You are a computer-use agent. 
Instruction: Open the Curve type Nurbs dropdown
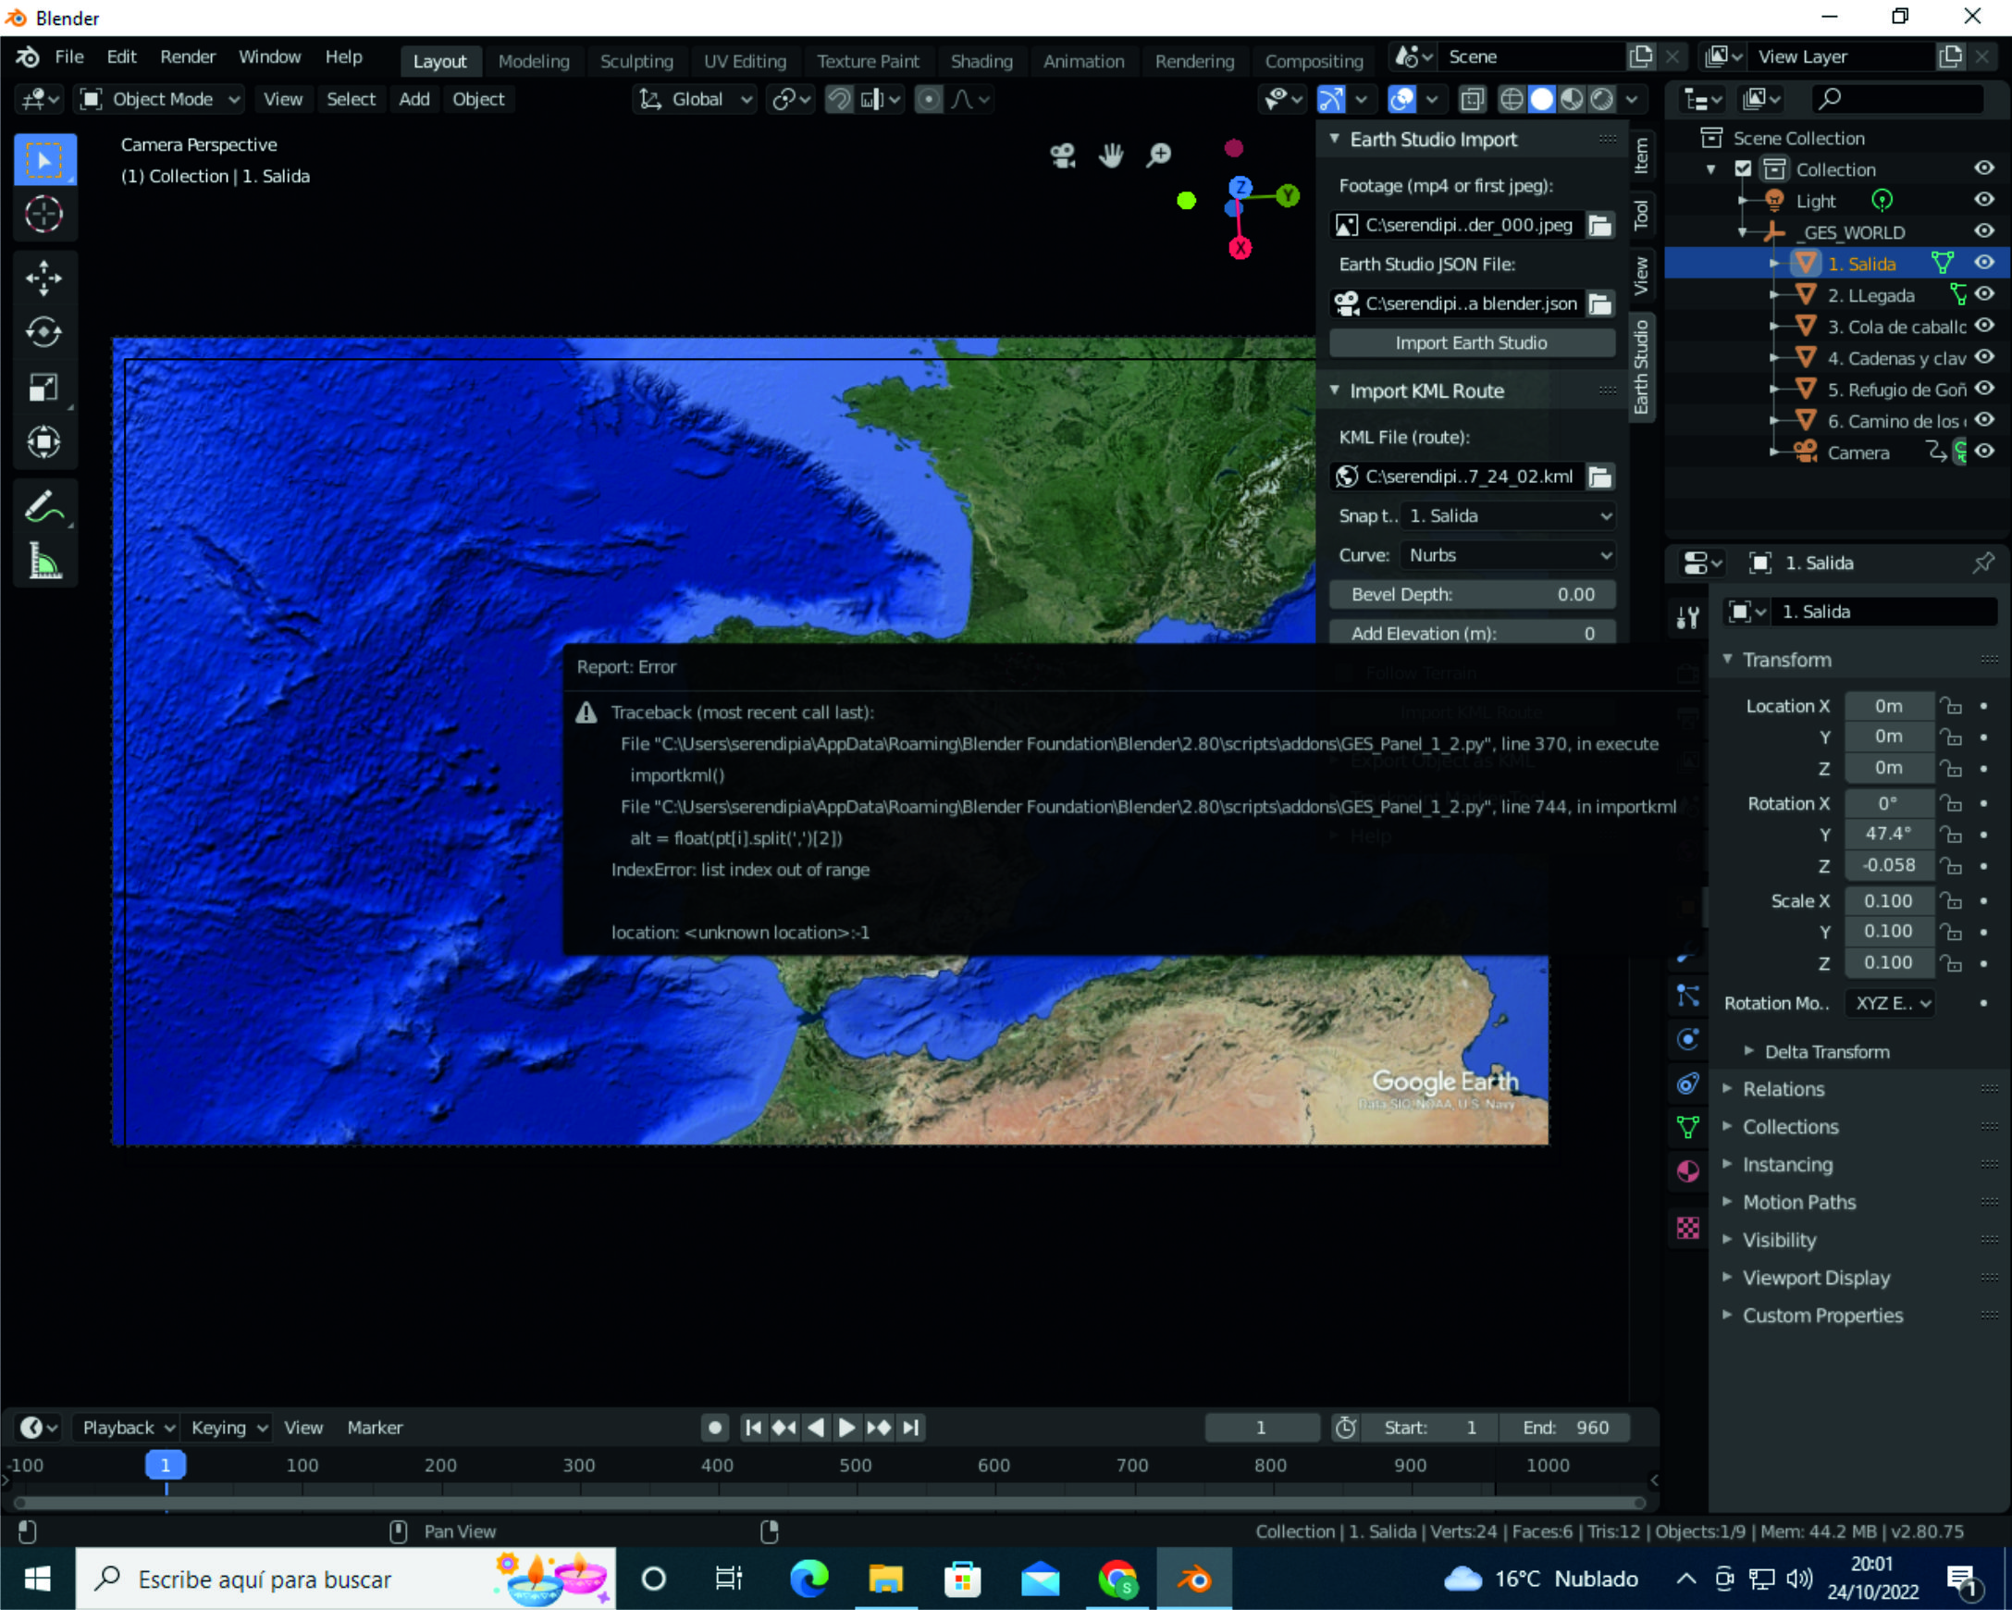pos(1508,555)
